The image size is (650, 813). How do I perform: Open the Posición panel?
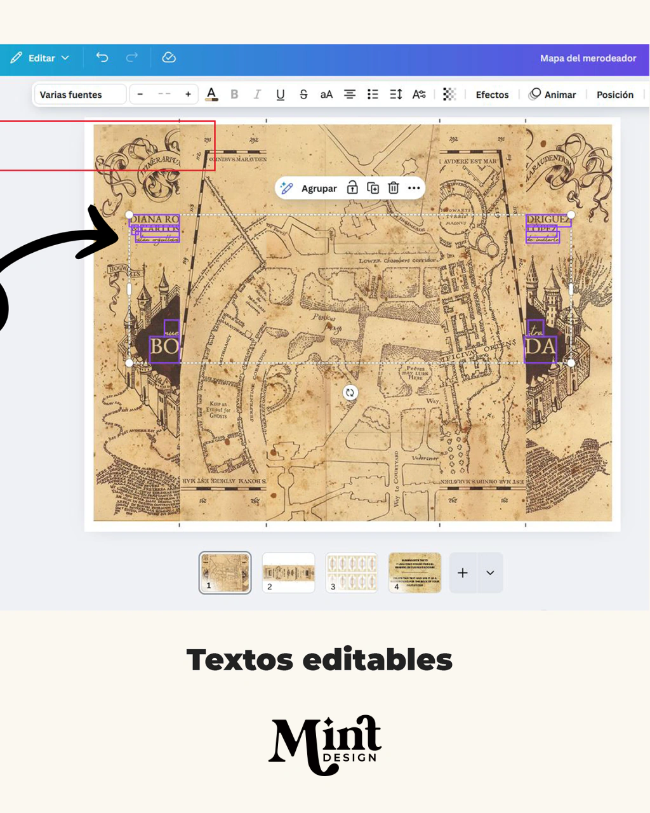[614, 95]
